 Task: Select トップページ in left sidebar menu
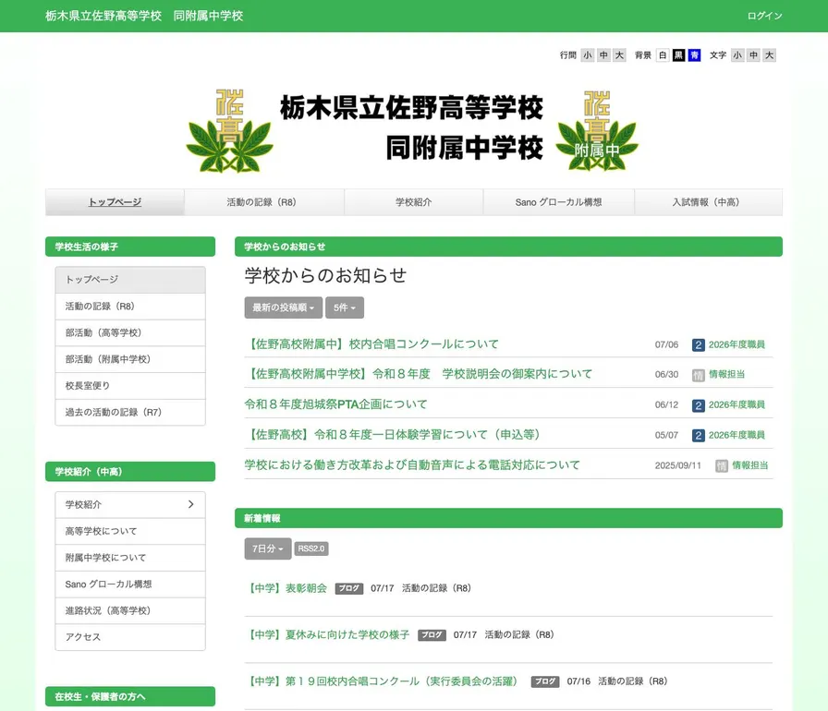pyautogui.click(x=130, y=280)
